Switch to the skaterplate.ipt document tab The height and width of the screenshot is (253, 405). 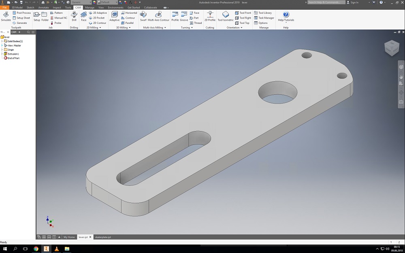103,237
